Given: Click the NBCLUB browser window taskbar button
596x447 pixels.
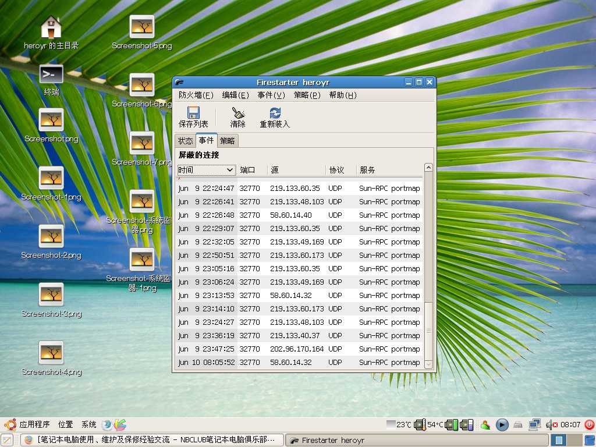Looking at the screenshot, I should [x=152, y=440].
